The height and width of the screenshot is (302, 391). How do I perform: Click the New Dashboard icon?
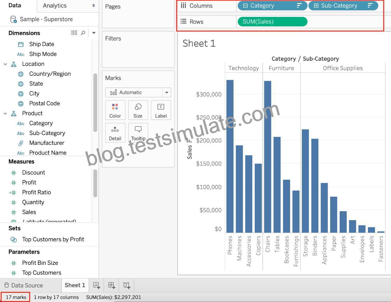click(x=112, y=285)
